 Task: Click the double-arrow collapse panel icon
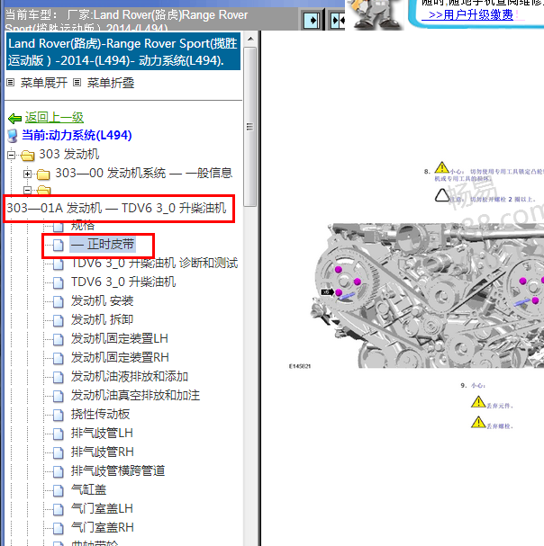point(338,21)
